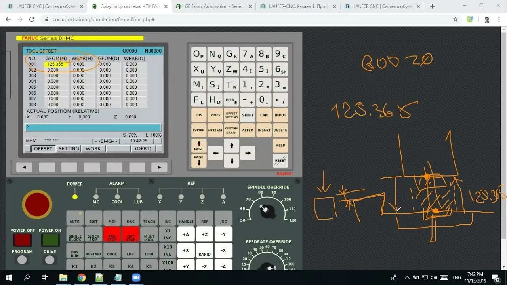This screenshot has height=285, width=507.
Task: Tap the H/D address key
Action: tap(215, 100)
